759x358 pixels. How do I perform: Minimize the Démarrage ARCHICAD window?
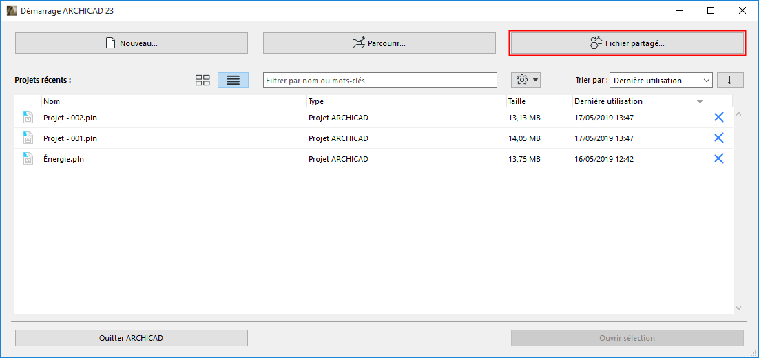pos(680,10)
